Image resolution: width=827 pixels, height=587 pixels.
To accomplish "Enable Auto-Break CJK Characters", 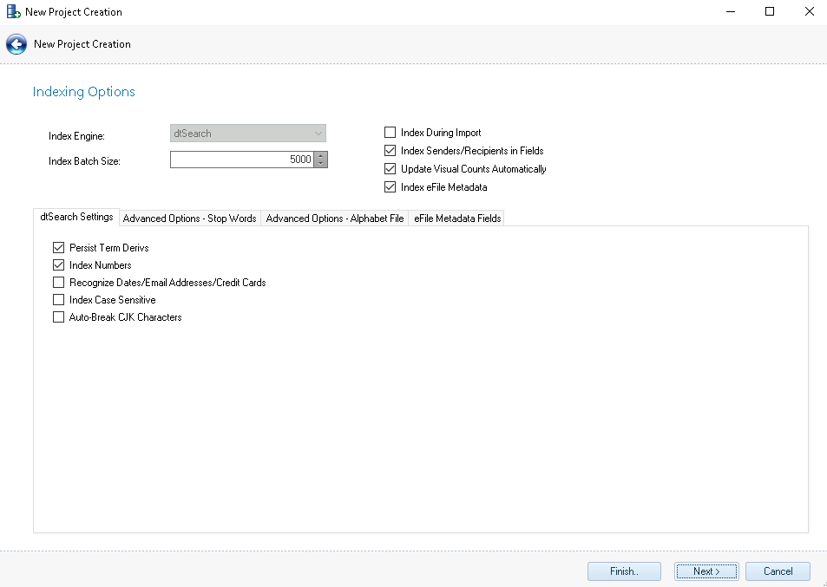I will coord(59,317).
